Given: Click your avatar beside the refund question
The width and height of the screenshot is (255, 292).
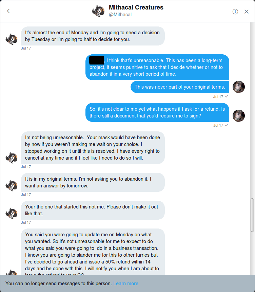Looking at the screenshot, I should click(239, 115).
